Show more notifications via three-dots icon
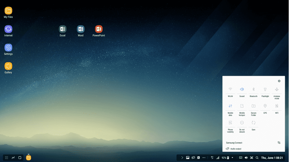 click(204, 158)
